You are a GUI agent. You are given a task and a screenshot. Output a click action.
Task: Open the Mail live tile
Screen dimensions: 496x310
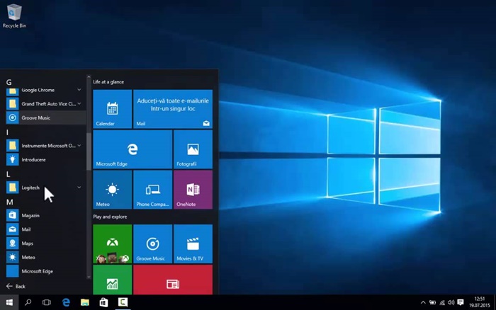click(x=173, y=109)
